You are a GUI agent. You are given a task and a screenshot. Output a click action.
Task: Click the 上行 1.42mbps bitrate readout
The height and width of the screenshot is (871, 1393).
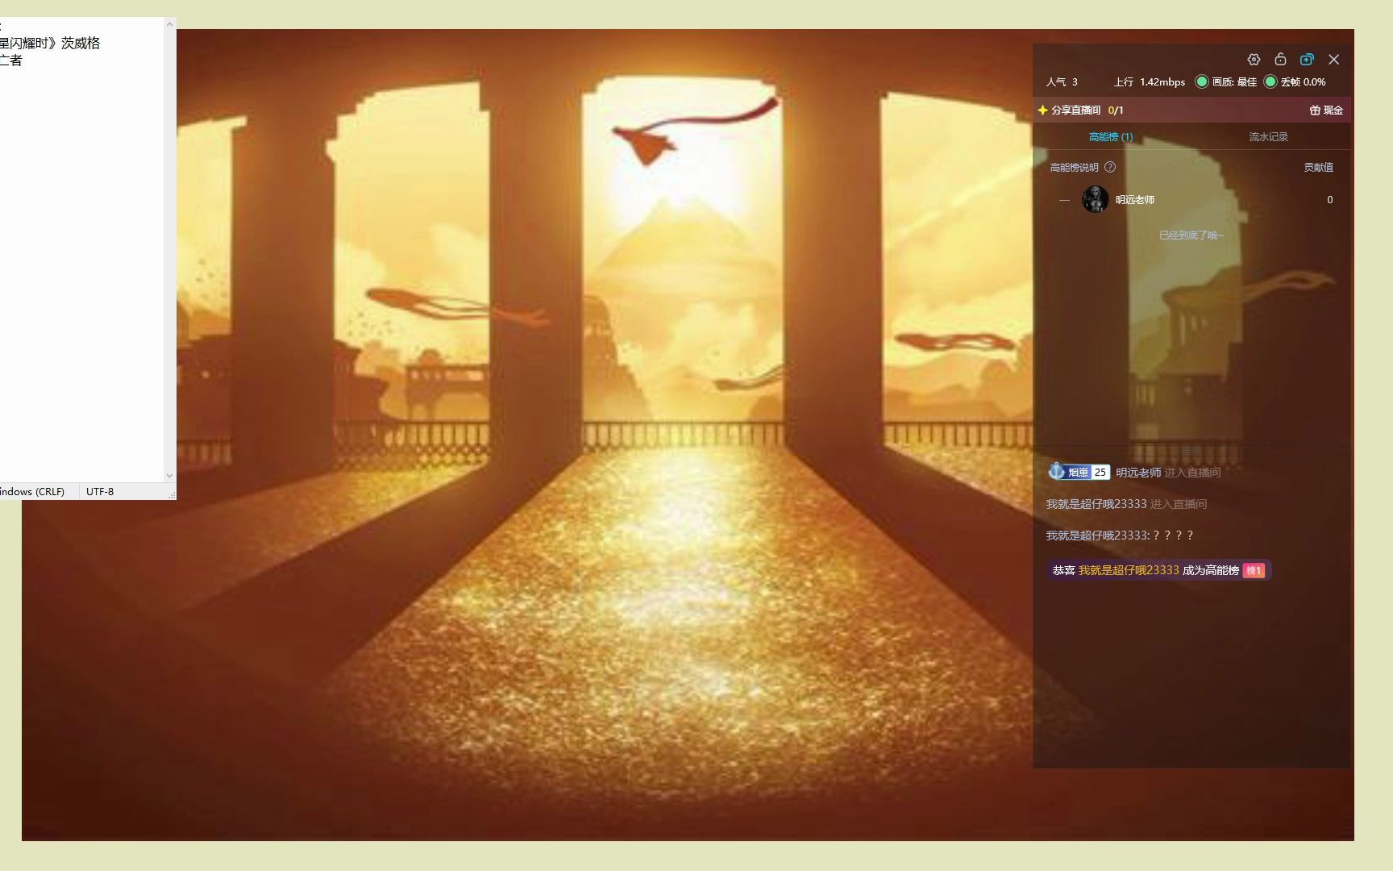click(1150, 82)
